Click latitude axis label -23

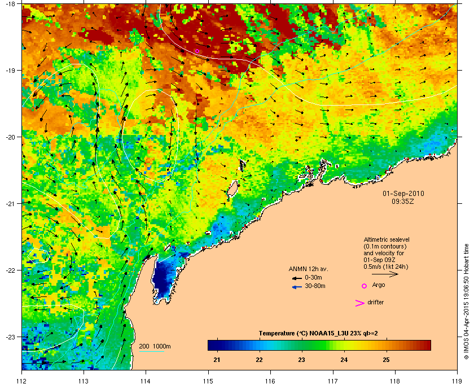[x=10, y=337]
